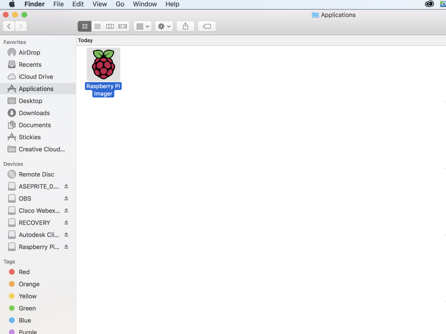Click the Favorites section header

click(x=15, y=42)
